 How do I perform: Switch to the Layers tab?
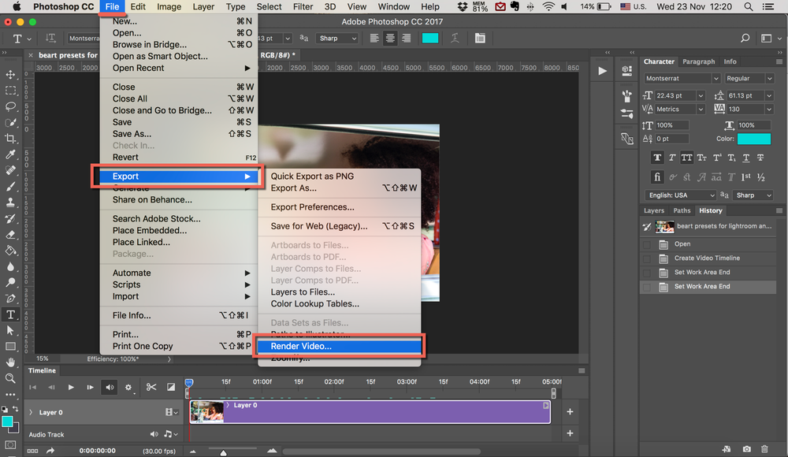tap(654, 210)
